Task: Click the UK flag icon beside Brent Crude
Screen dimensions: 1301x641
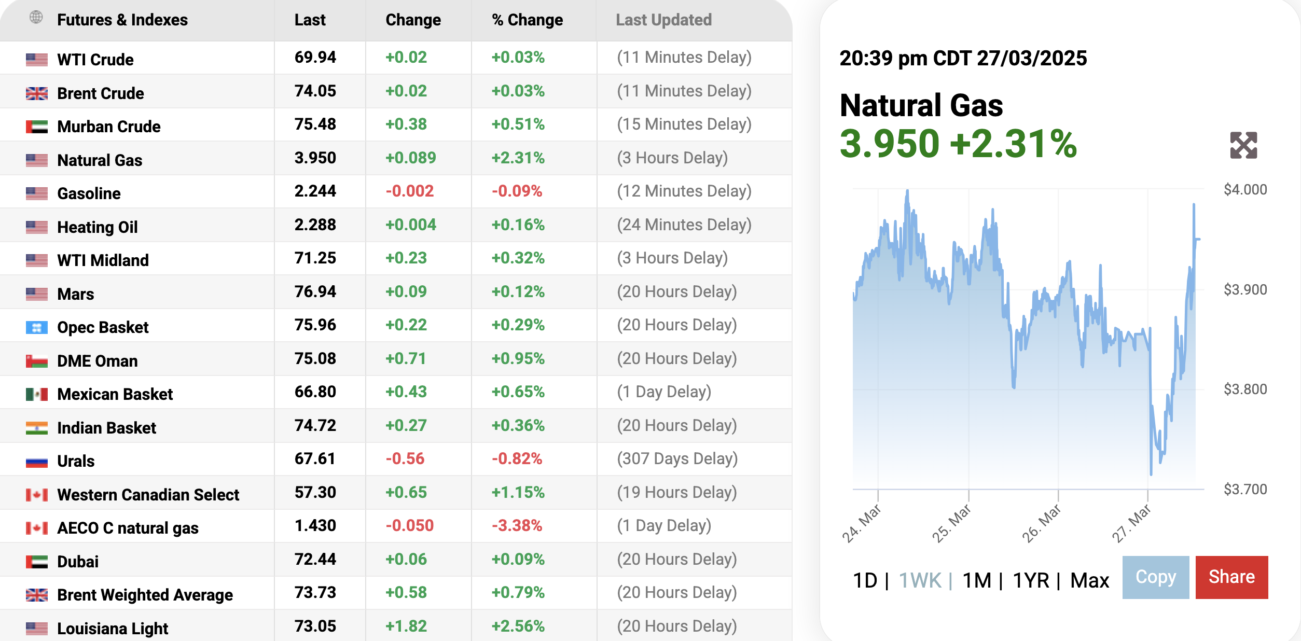Action: (x=36, y=93)
